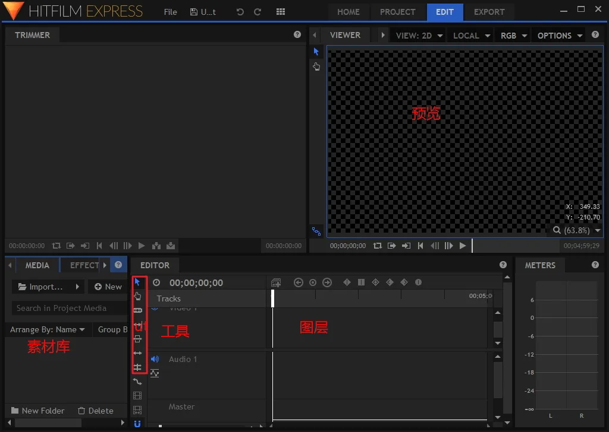Play the Viewer preview

(x=462, y=246)
